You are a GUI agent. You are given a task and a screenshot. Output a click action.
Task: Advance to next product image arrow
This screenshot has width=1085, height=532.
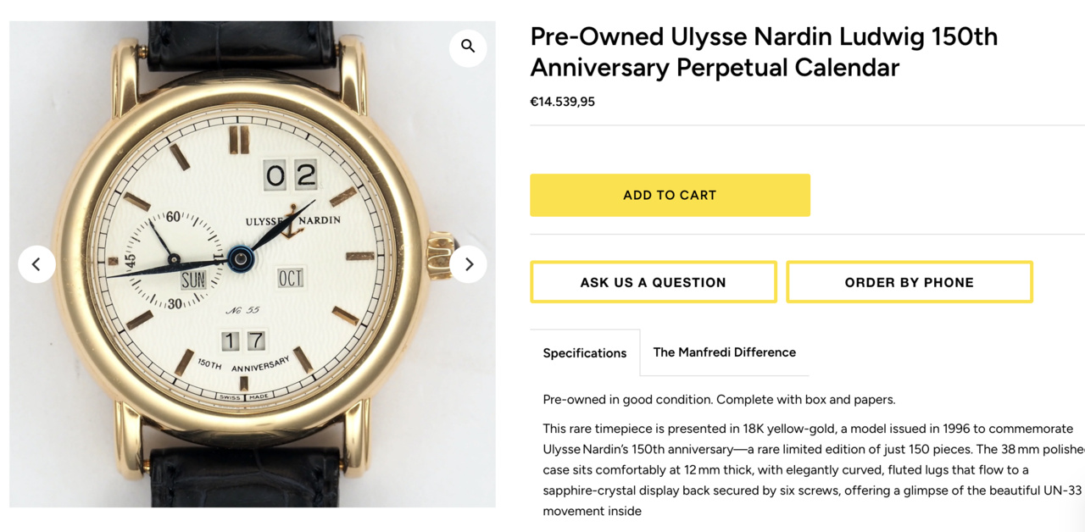tap(469, 264)
